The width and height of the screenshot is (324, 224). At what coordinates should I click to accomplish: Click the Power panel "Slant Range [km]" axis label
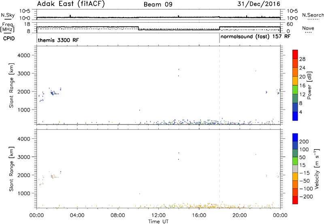click(x=11, y=85)
